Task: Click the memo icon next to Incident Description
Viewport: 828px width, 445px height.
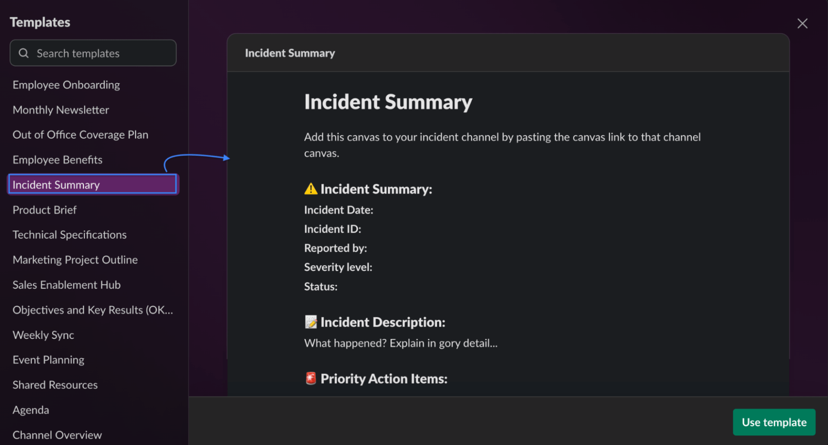Action: [310, 321]
